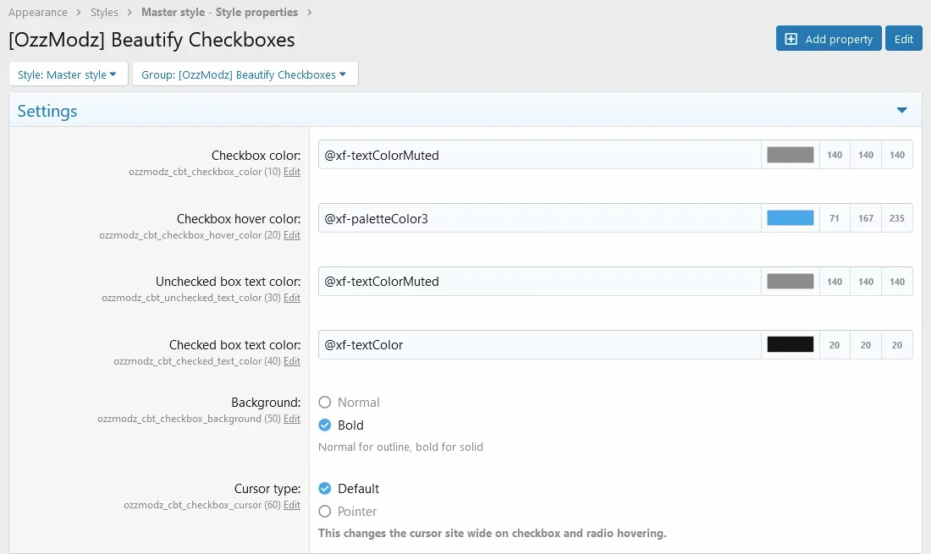Click the plus icon on Add property

pyautogui.click(x=791, y=39)
